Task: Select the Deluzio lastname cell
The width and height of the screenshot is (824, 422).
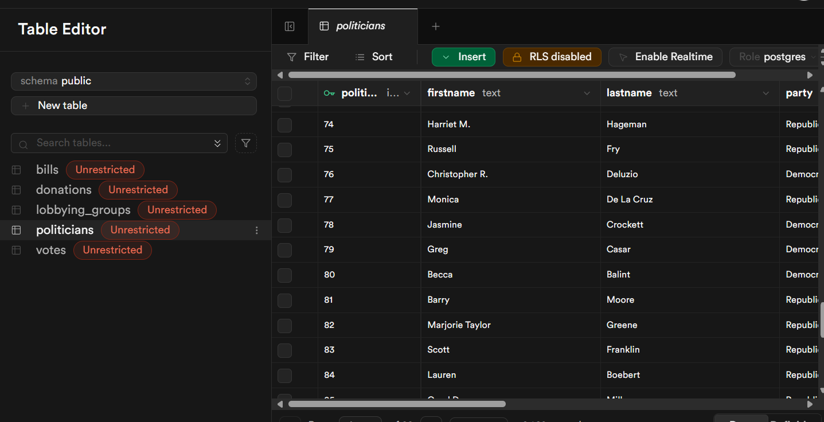Action: click(x=690, y=174)
